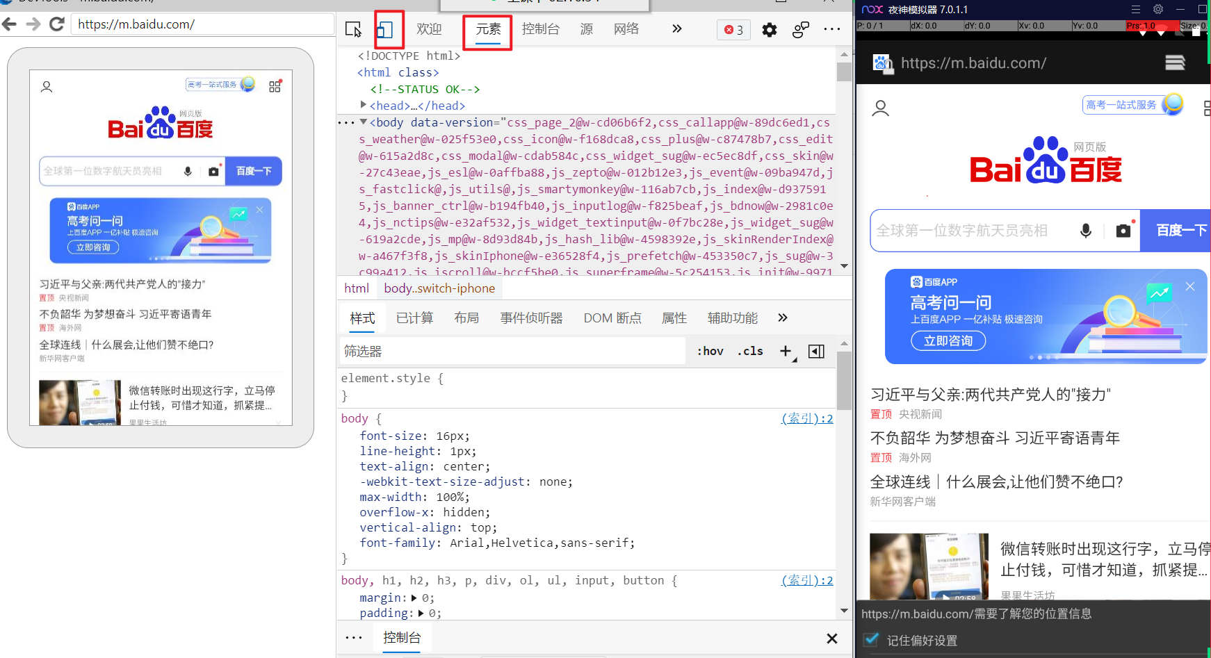Open (索引):2 link for body, h1 rule
Viewport: 1211px width, 658px height.
[808, 580]
